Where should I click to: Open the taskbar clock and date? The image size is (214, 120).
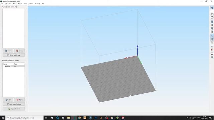point(204,118)
